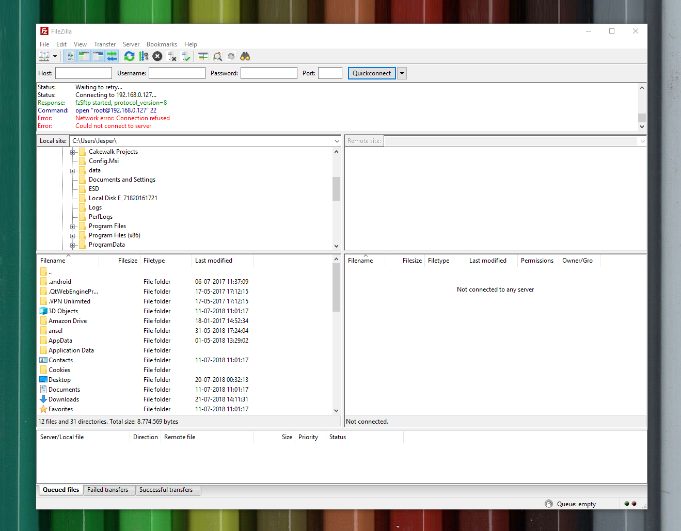Open the filename filters magnifier icon
Image resolution: width=681 pixels, height=531 pixels.
(x=217, y=56)
